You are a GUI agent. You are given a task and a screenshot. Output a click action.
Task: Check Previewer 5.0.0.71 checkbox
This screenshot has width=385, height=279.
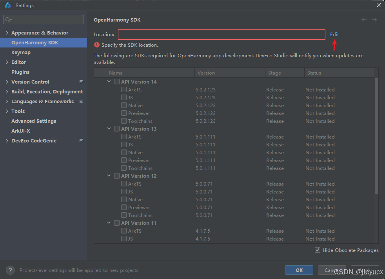pyautogui.click(x=124, y=207)
